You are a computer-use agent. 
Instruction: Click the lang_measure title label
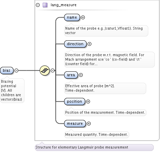tap(63, 5)
